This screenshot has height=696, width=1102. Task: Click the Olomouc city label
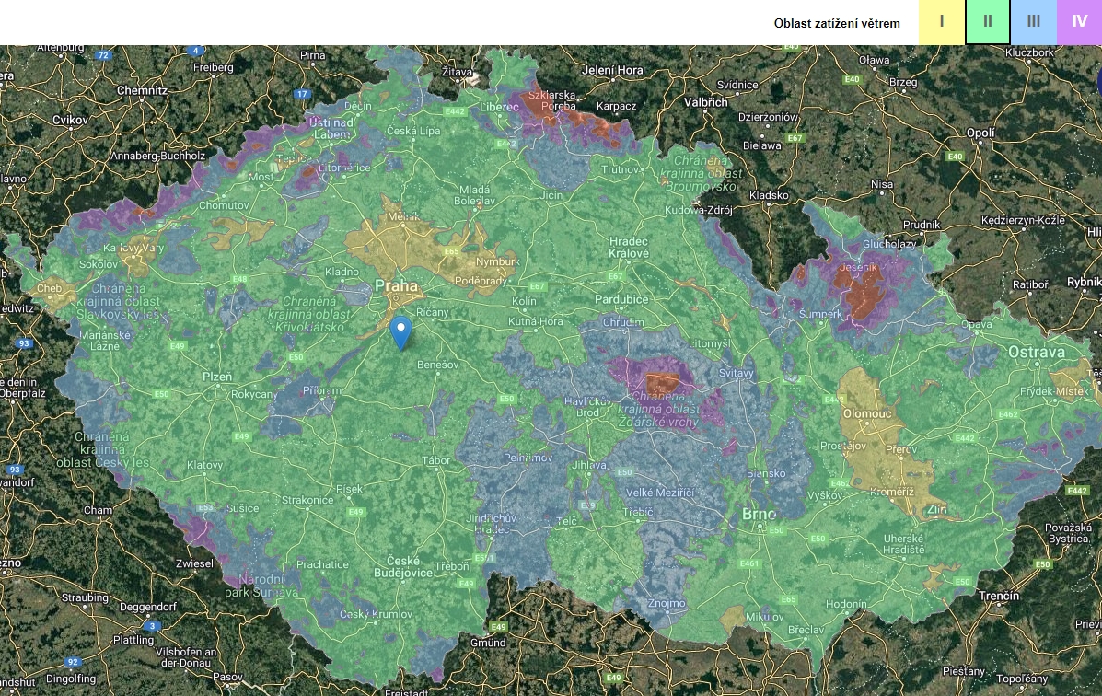click(x=867, y=413)
